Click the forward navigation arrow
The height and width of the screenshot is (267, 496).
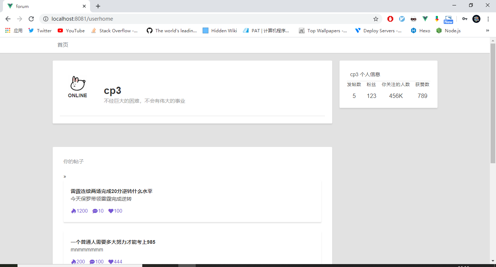(x=20, y=19)
